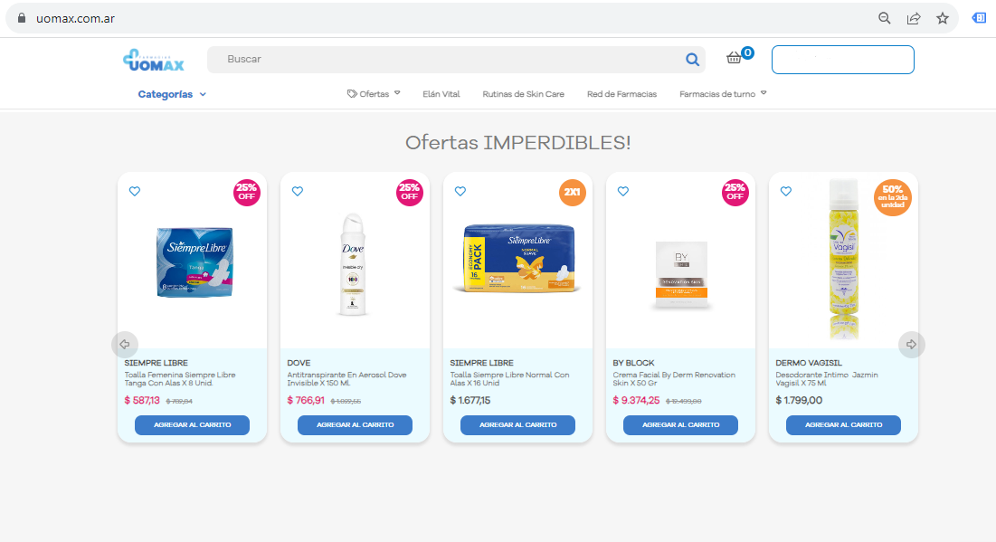Viewport: 996px width, 542px height.
Task: Add Siempre Libre tanga towels to wishlist
Action: [135, 191]
